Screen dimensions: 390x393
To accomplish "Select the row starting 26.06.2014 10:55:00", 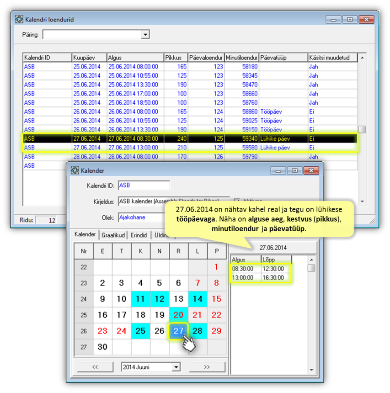I will click(190, 121).
